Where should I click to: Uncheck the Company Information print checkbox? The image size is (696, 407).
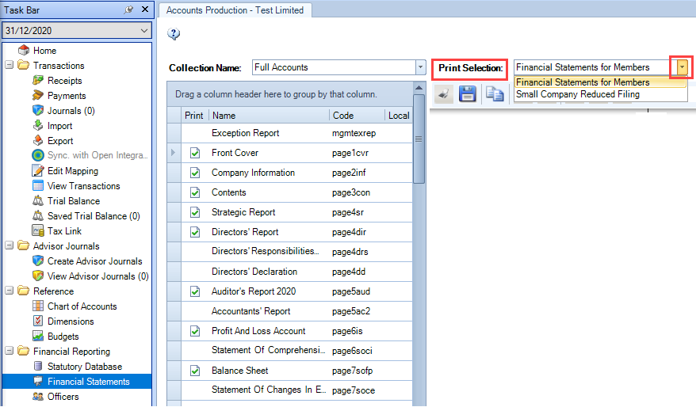195,173
